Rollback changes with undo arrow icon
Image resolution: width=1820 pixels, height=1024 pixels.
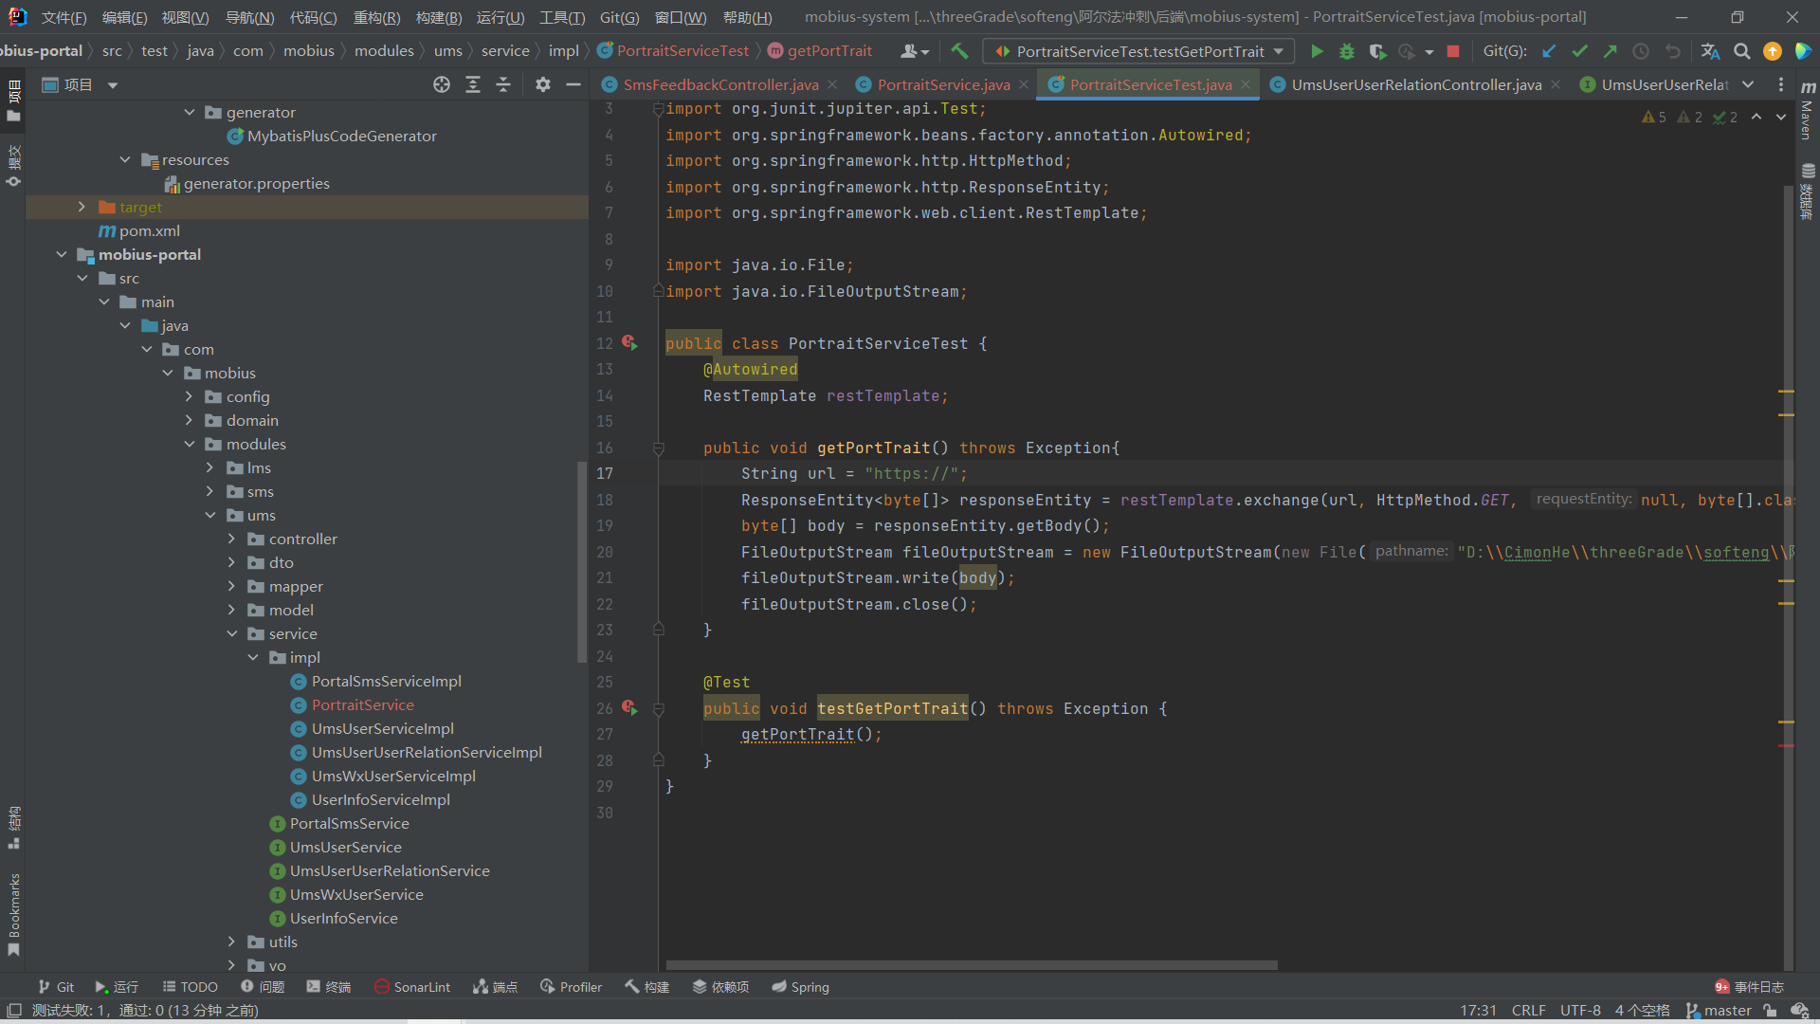pos(1673,51)
